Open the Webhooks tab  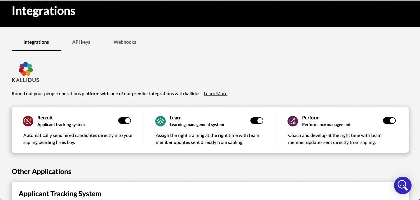[x=125, y=42]
